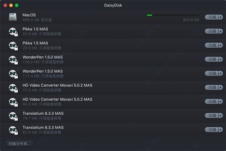Image resolution: width=226 pixels, height=151 pixels.
Task: Click the locked disk icon of WonderPen 117.4 MB
Action: click(x=13, y=74)
